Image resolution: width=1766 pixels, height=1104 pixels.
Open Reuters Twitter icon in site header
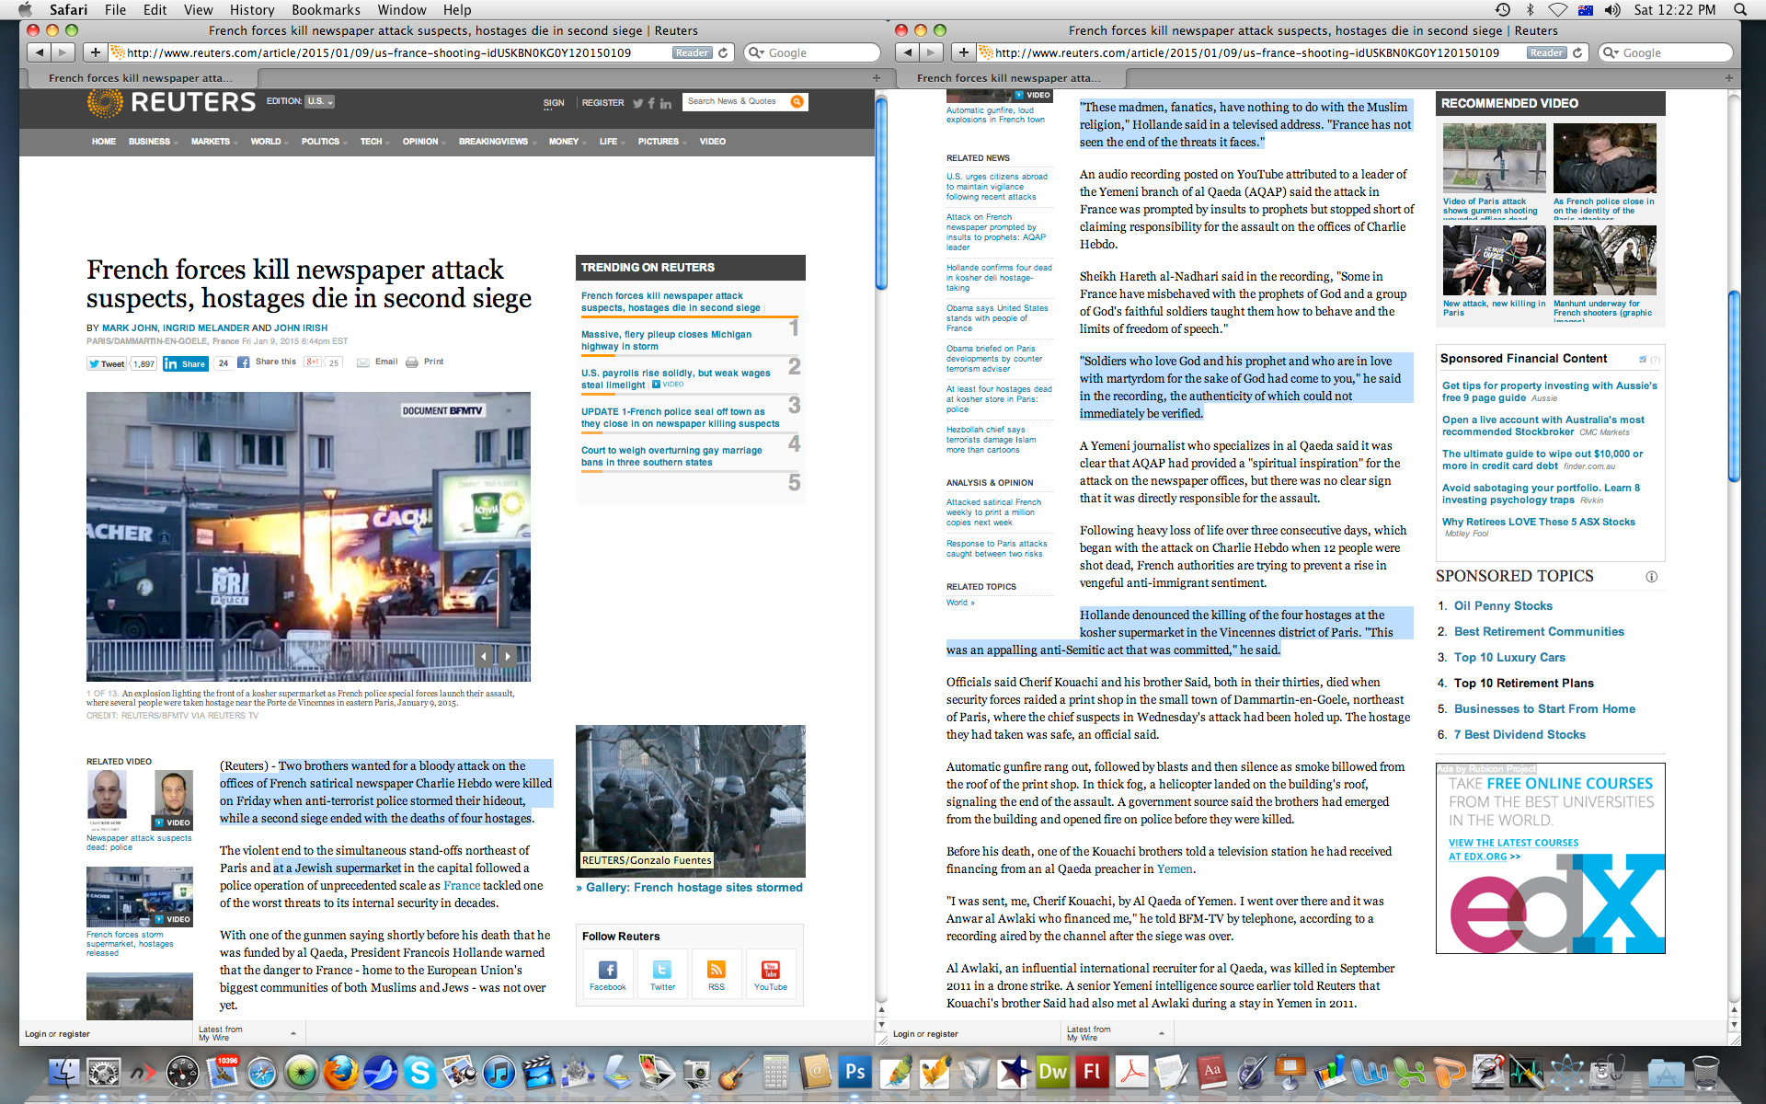pyautogui.click(x=637, y=103)
